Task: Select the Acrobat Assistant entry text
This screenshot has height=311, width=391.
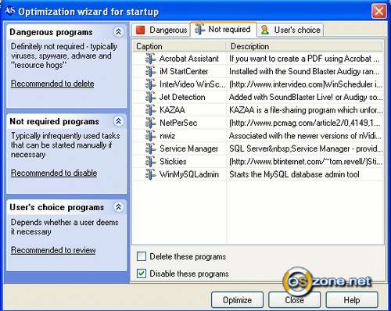Action: click(x=189, y=59)
